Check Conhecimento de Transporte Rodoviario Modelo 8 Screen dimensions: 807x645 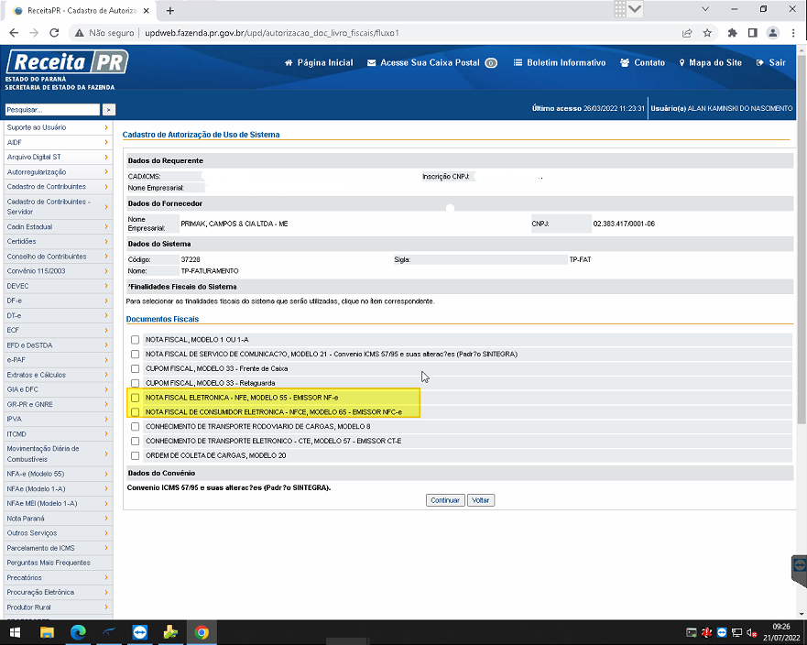(135, 426)
